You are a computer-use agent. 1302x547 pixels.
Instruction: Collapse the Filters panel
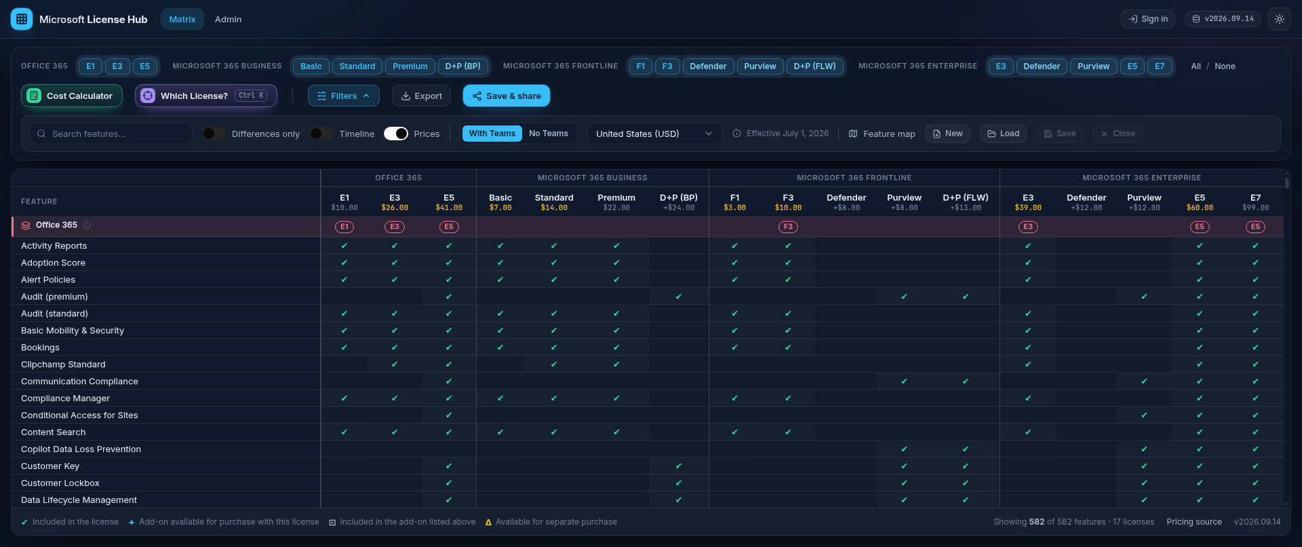(344, 96)
